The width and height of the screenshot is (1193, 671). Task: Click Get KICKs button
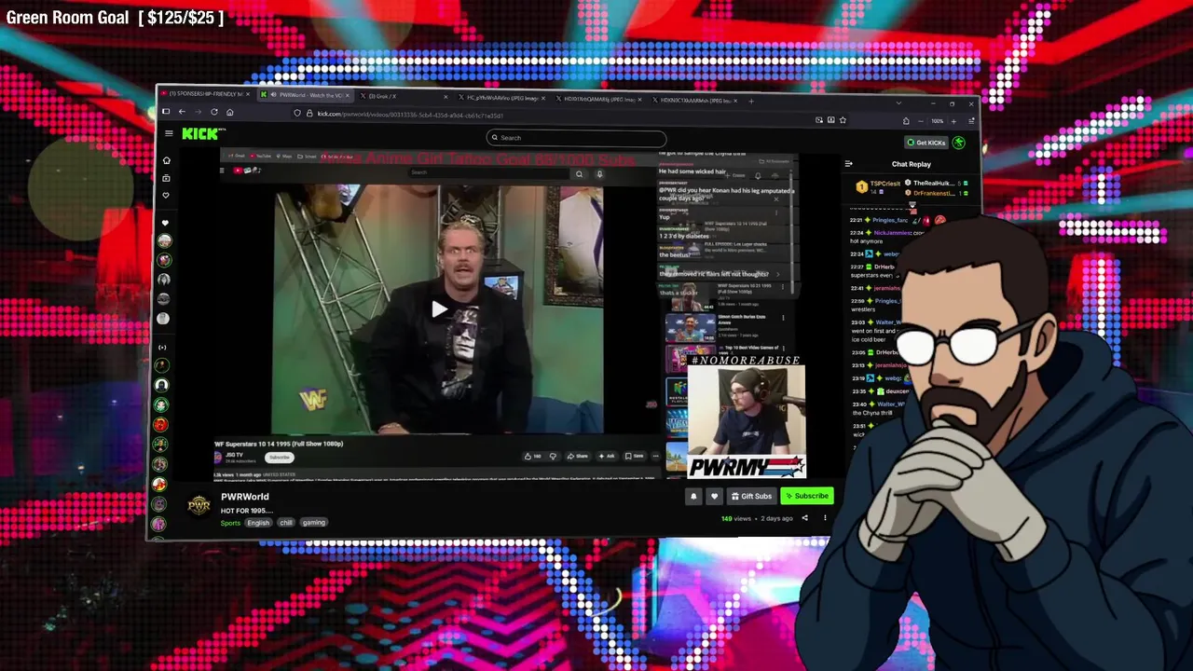point(926,143)
